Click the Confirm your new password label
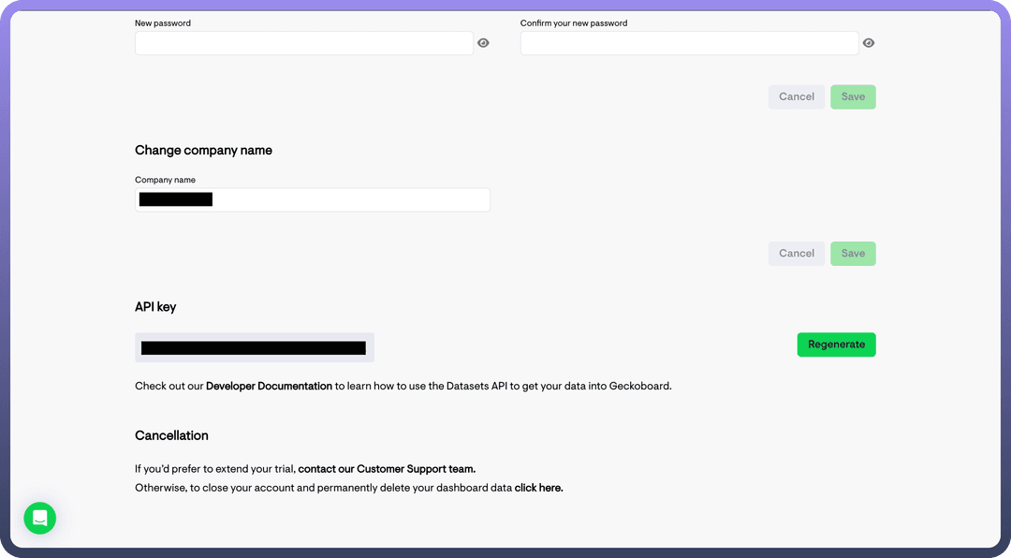Viewport: 1011px width, 558px height. click(574, 23)
